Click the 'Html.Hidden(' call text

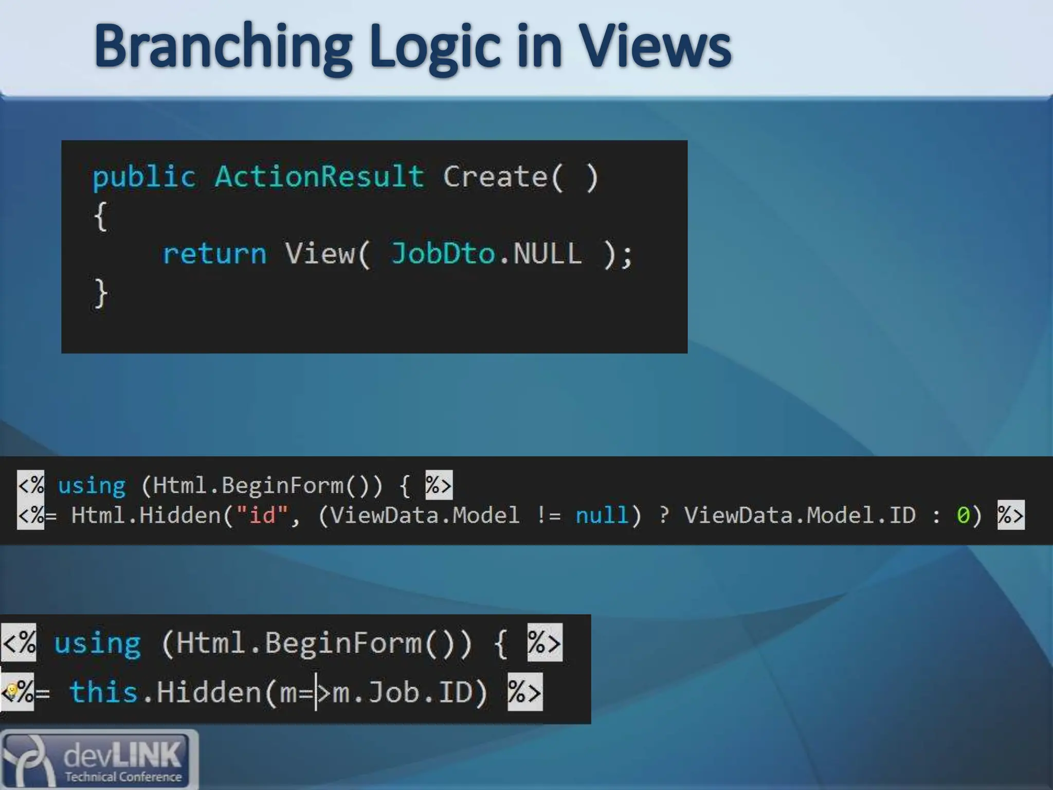pyautogui.click(x=152, y=515)
